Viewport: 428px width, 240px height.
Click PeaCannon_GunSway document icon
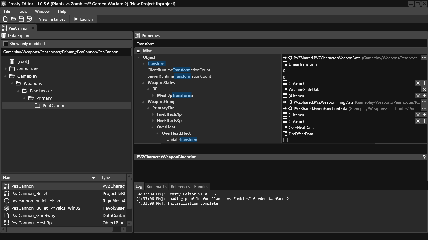pyautogui.click(x=7, y=216)
